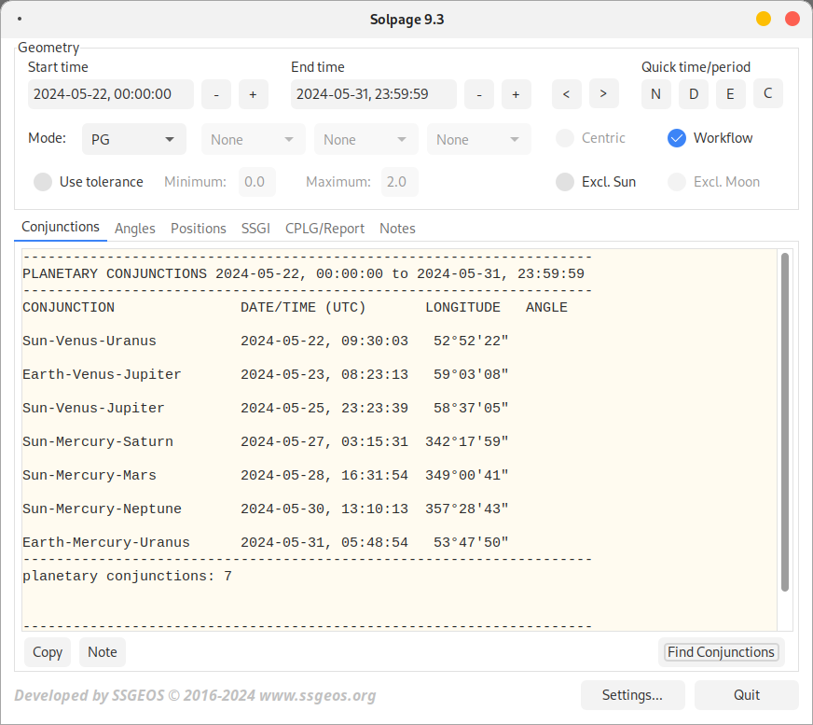
Task: Open the first None dropdown
Action: pos(253,139)
